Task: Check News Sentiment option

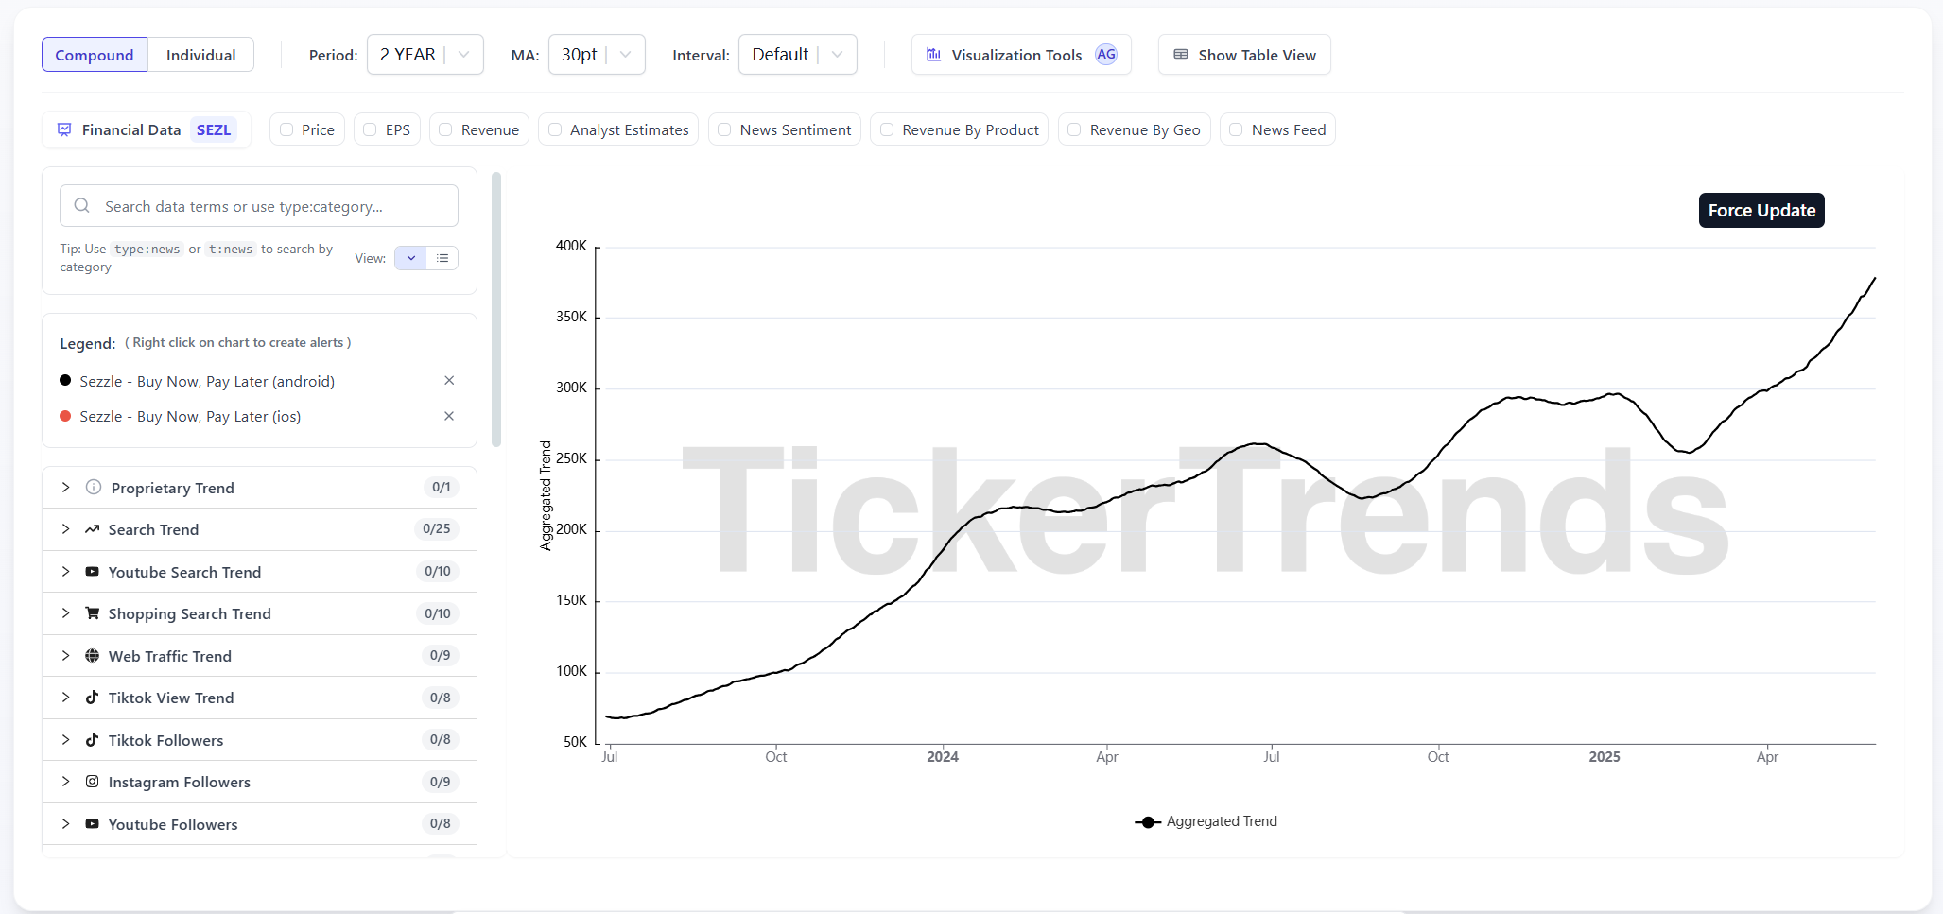Action: 724,129
